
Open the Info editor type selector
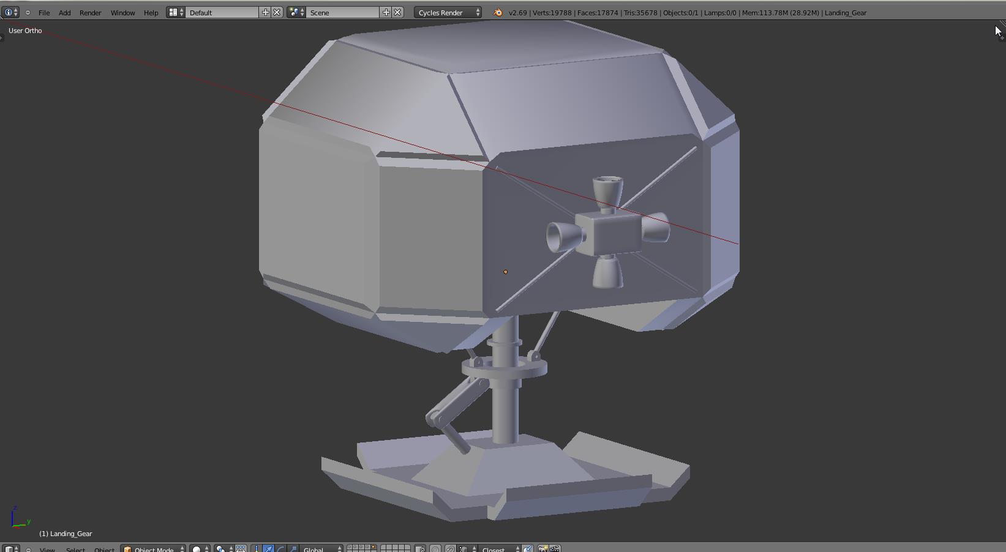click(11, 12)
